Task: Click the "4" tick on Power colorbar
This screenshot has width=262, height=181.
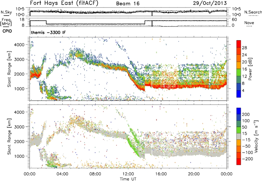Action: [x=243, y=90]
